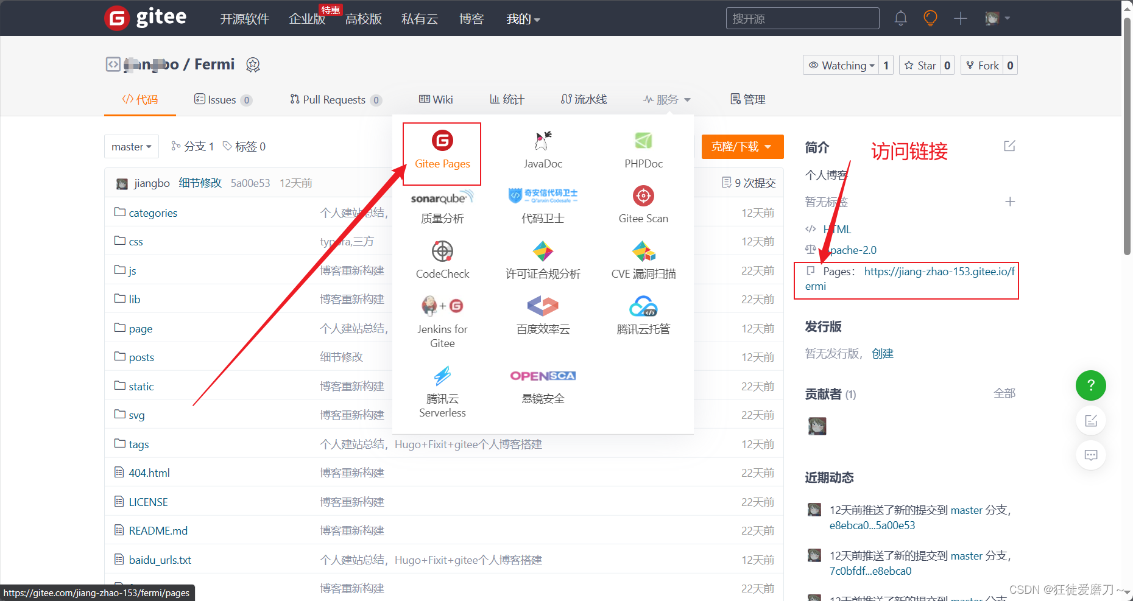This screenshot has height=601, width=1133.
Task: Star the repository
Action: coord(920,65)
